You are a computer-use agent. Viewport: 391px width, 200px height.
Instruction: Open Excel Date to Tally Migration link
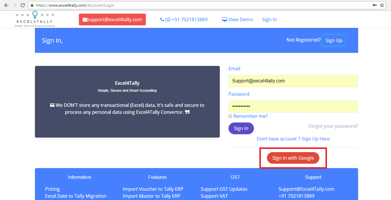pyautogui.click(x=76, y=196)
